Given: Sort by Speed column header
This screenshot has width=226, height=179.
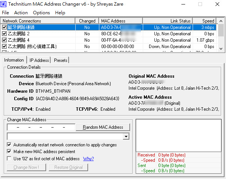Looking at the screenshot, I should pyautogui.click(x=204, y=21).
